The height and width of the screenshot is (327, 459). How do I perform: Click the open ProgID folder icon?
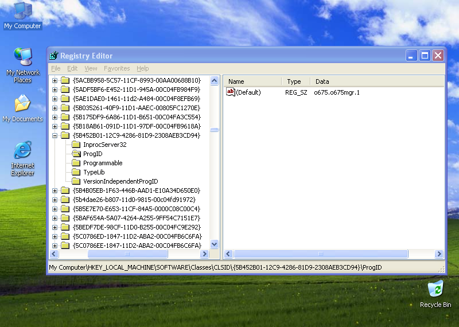pos(76,154)
